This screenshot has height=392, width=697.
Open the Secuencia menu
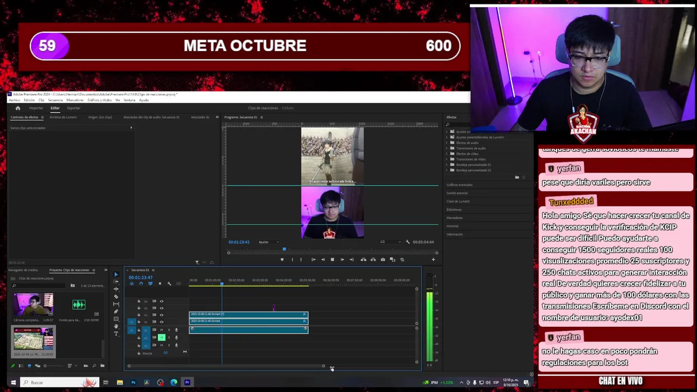tap(55, 100)
